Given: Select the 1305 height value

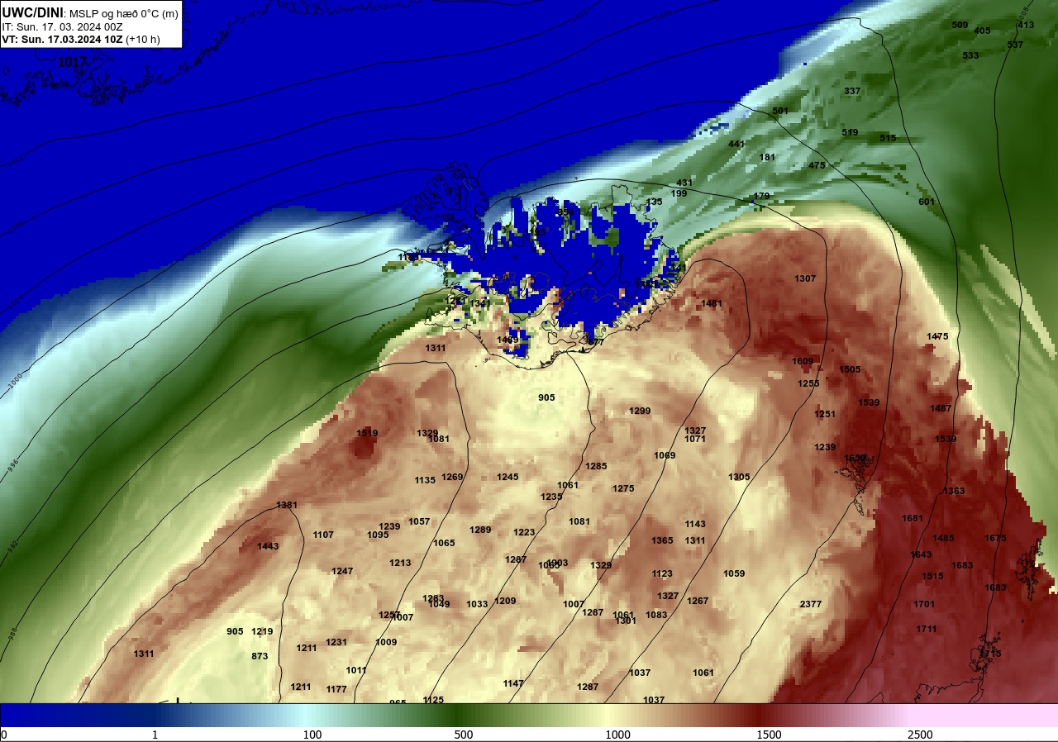Looking at the screenshot, I should click(x=739, y=477).
